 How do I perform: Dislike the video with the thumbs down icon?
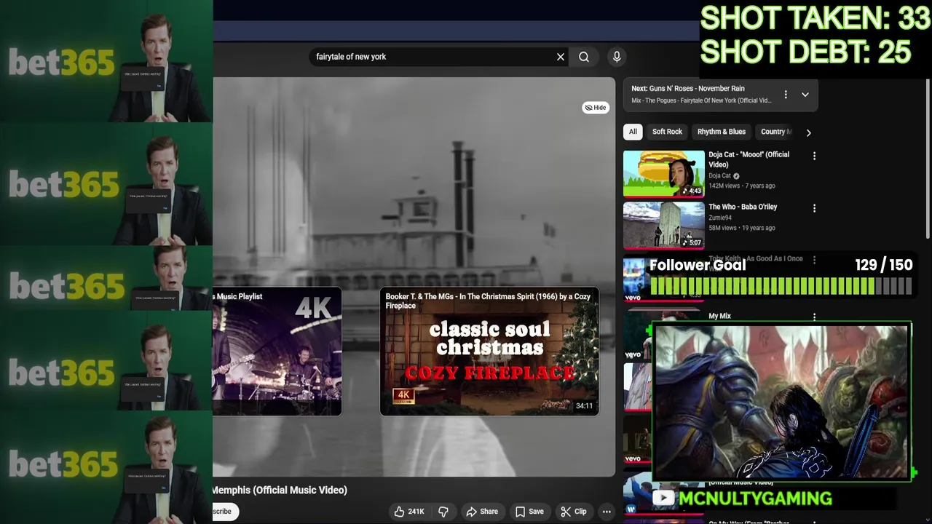(x=443, y=512)
